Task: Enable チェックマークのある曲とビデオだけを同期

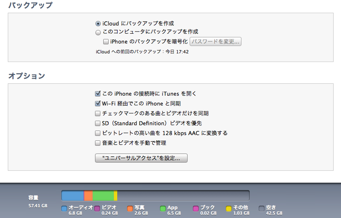Action: pos(97,113)
